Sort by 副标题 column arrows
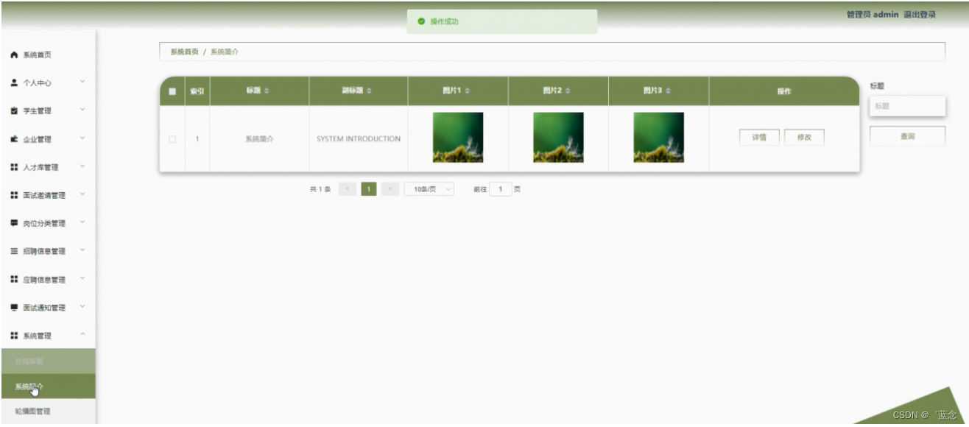This screenshot has width=969, height=427. pyautogui.click(x=369, y=91)
